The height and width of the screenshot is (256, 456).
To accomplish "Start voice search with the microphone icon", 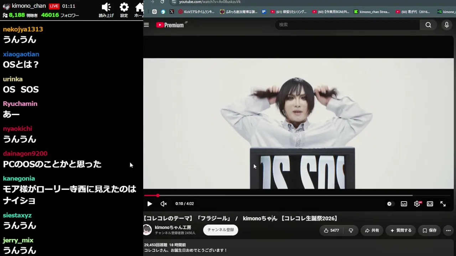I will 447,25.
